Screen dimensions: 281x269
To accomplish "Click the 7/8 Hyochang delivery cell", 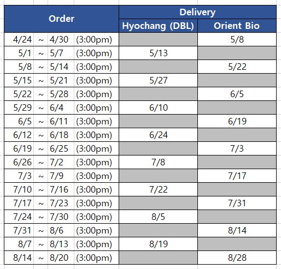I will pyautogui.click(x=158, y=162).
